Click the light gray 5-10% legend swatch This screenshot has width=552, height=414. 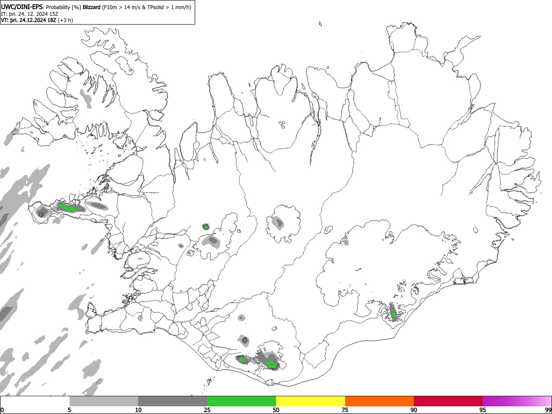pyautogui.click(x=104, y=402)
